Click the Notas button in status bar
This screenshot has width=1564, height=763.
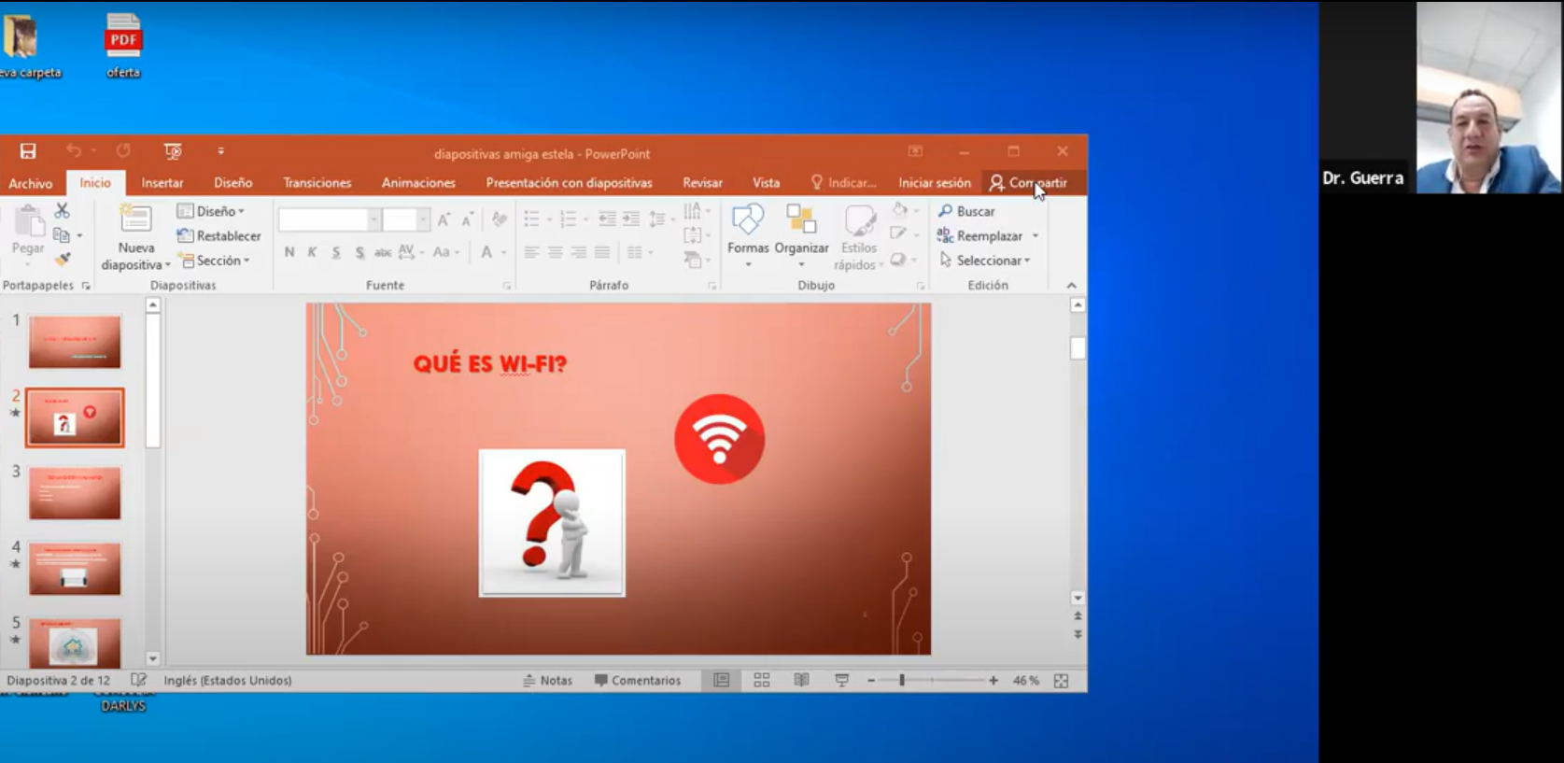(x=547, y=681)
